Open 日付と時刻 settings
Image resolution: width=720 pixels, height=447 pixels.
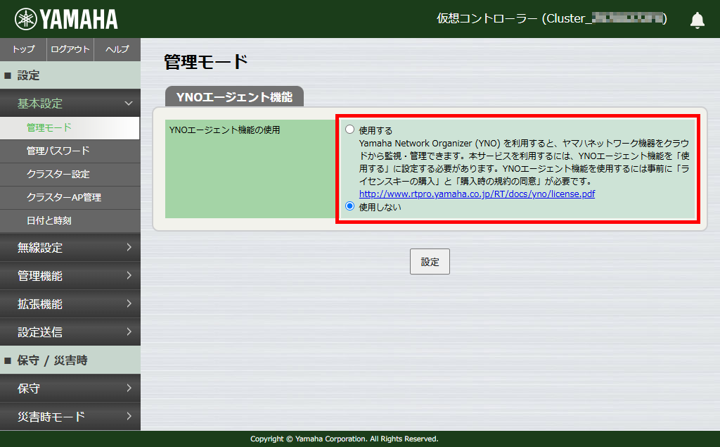(x=70, y=221)
